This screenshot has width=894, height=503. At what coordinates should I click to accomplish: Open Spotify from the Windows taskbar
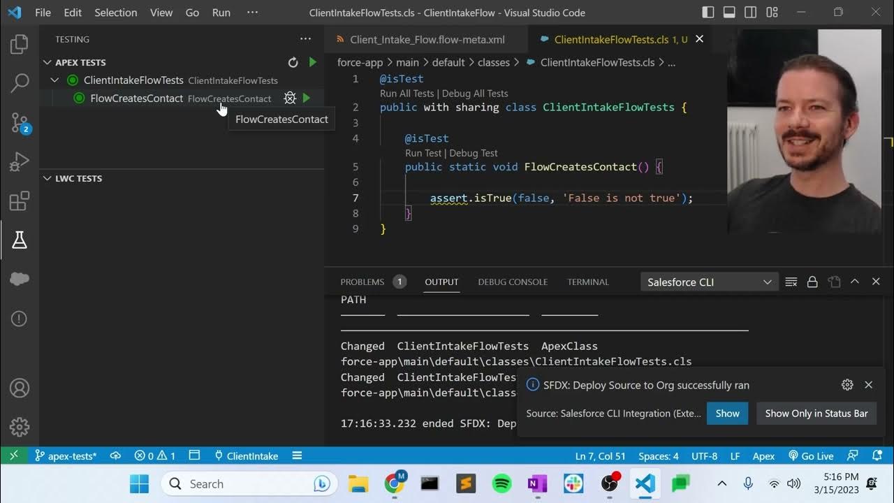pyautogui.click(x=501, y=483)
